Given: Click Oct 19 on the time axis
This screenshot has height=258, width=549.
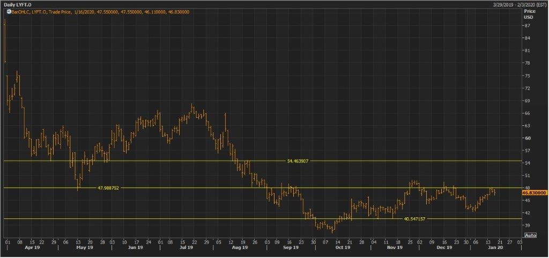Looking at the screenshot, I should tap(342, 248).
